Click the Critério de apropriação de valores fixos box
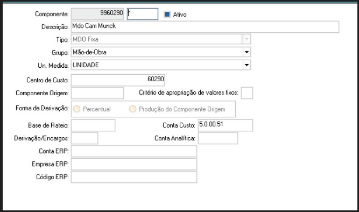Viewport: 359px width, 212px height. click(247, 93)
